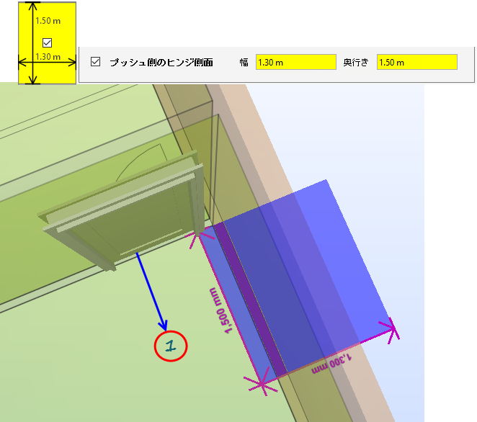Screen dimensions: 477x422
Task: Click the 1,500 mm dimension text
Action: [221, 310]
